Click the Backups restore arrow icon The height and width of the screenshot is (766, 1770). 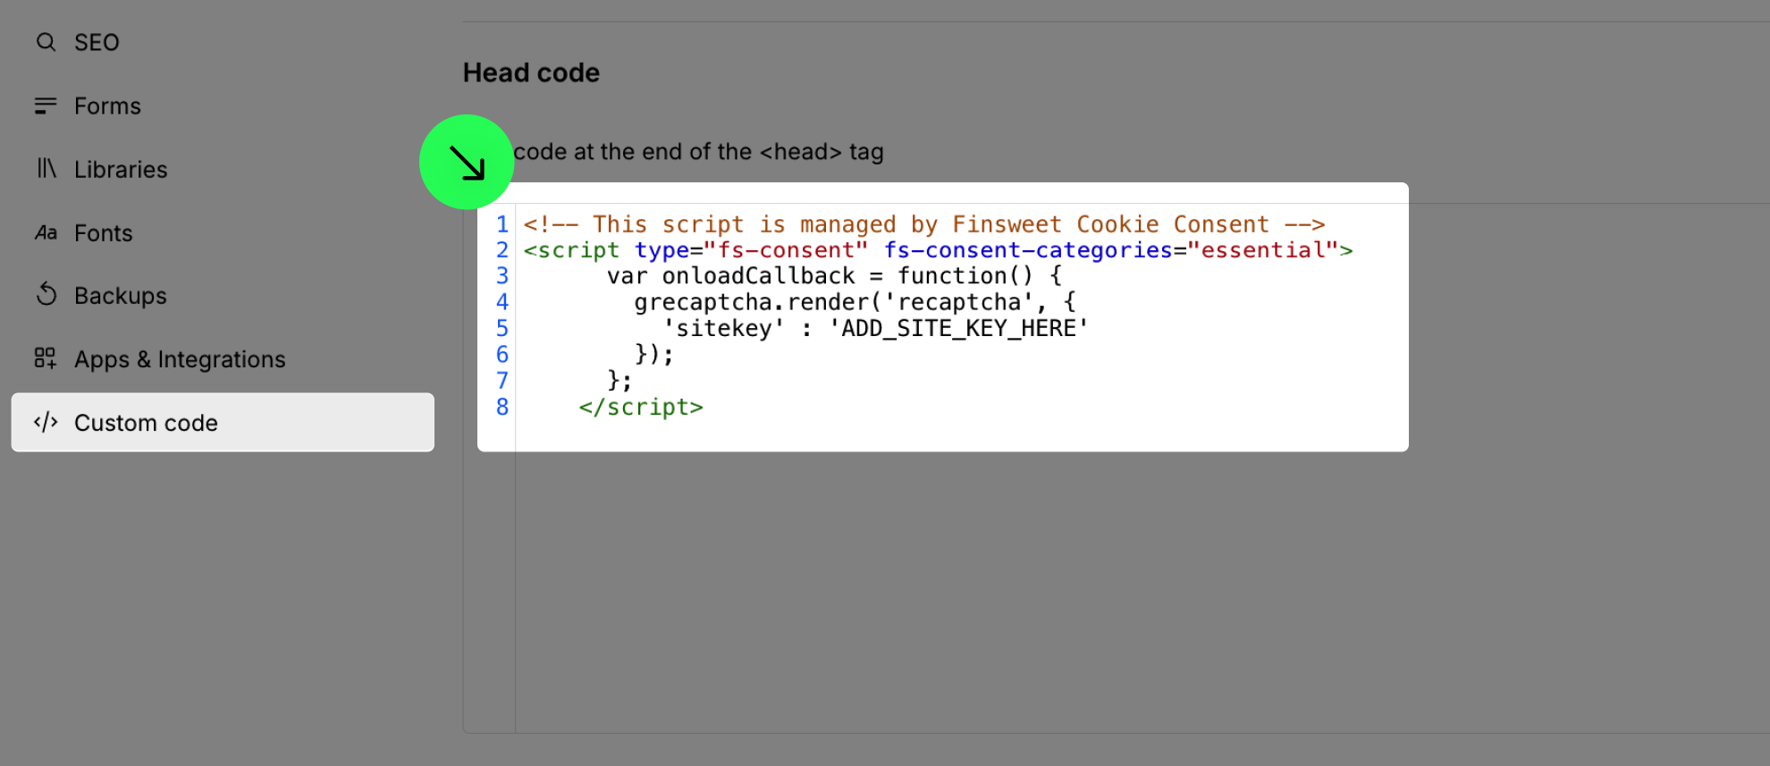pos(46,294)
